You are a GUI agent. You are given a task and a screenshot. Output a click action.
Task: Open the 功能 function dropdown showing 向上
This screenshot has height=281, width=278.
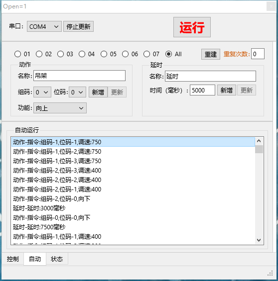[x=60, y=108]
